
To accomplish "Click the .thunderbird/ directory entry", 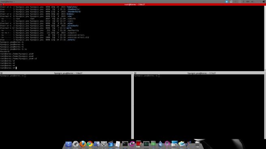I will click(74, 12).
